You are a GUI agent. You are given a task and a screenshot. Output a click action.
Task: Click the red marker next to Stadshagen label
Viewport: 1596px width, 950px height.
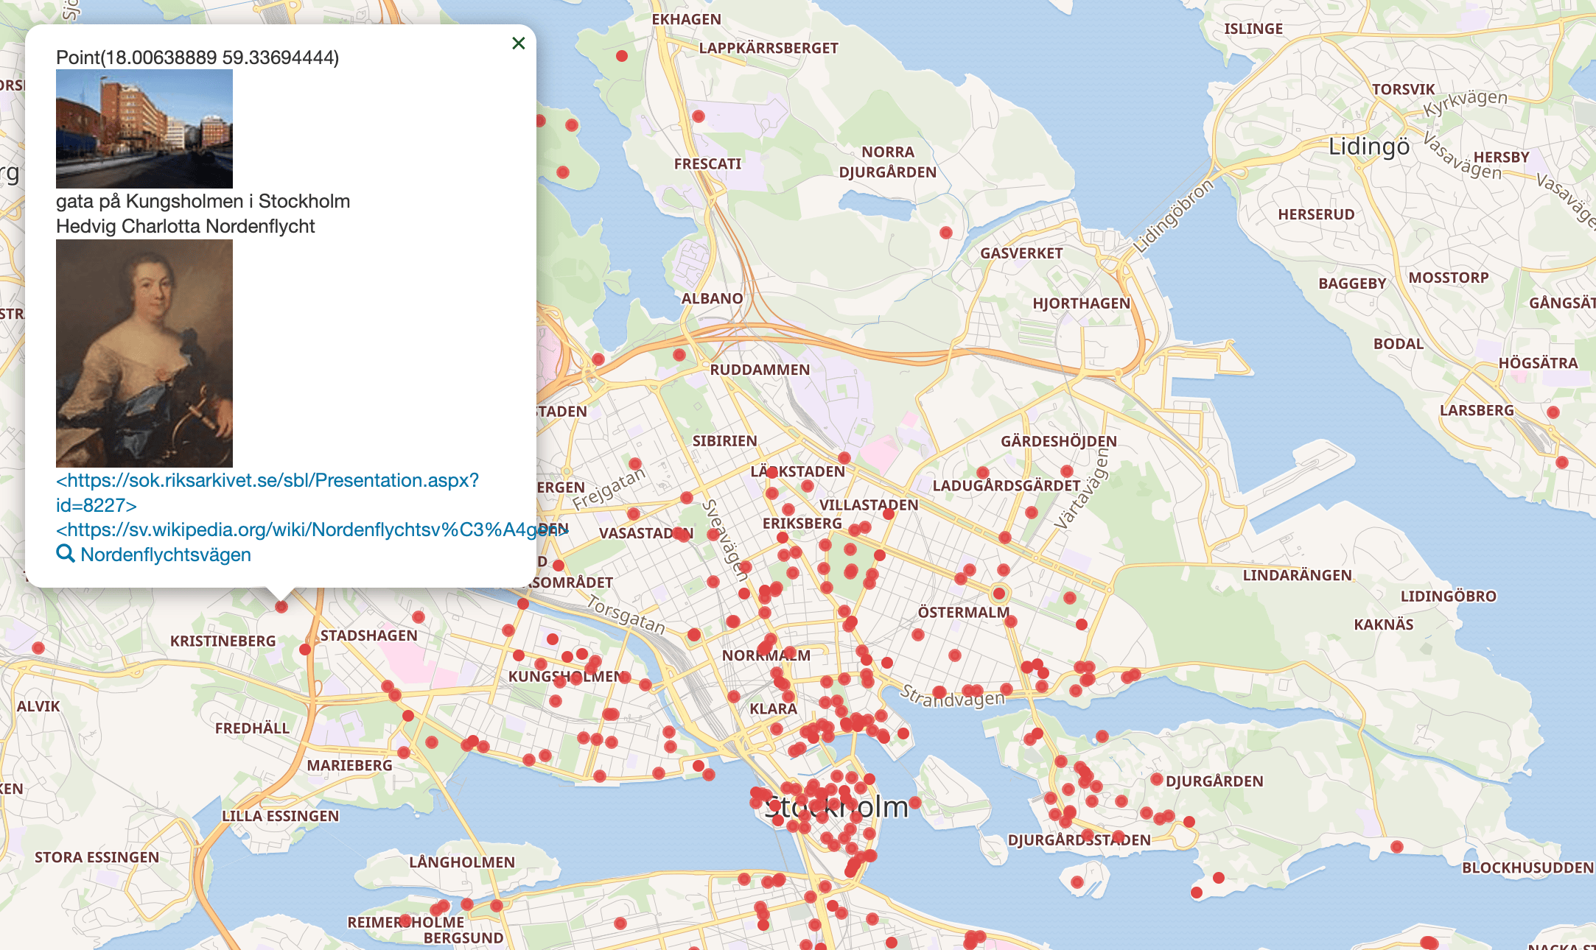[x=306, y=650]
